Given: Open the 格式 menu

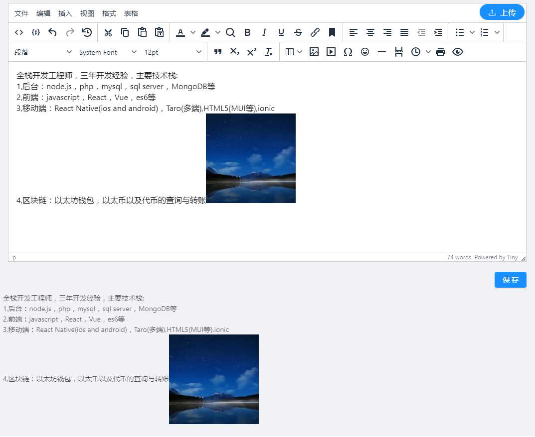Looking at the screenshot, I should (109, 13).
